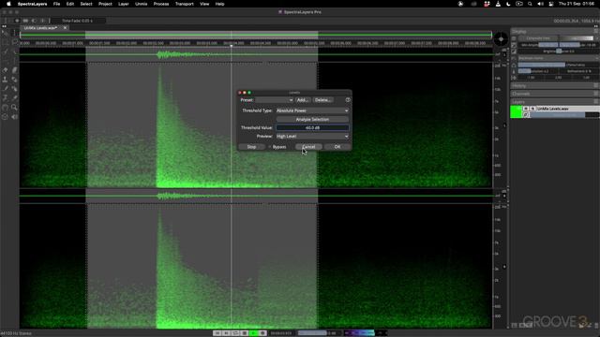Toggle the top channel's small side button
This screenshot has height=337, width=600.
[x=504, y=55]
